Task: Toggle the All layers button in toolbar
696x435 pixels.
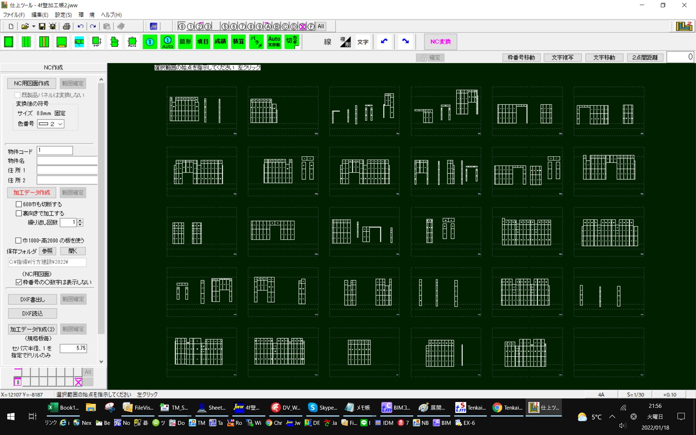Action: [x=321, y=26]
